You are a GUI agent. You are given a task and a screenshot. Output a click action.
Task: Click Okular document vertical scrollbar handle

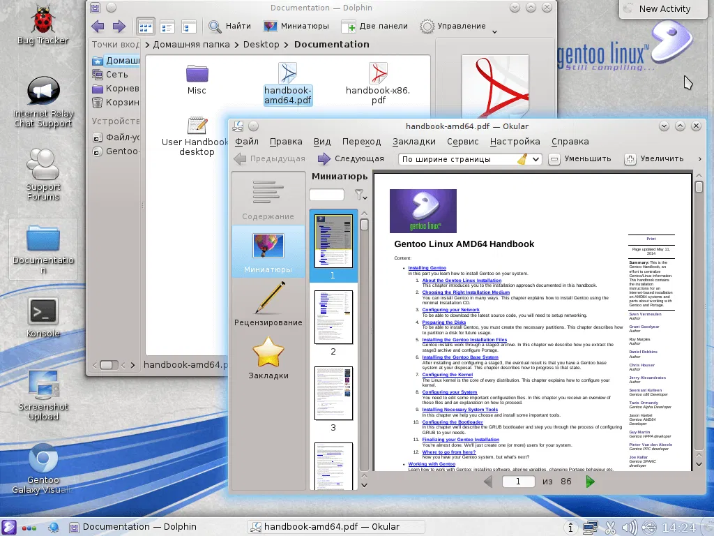pos(699,187)
